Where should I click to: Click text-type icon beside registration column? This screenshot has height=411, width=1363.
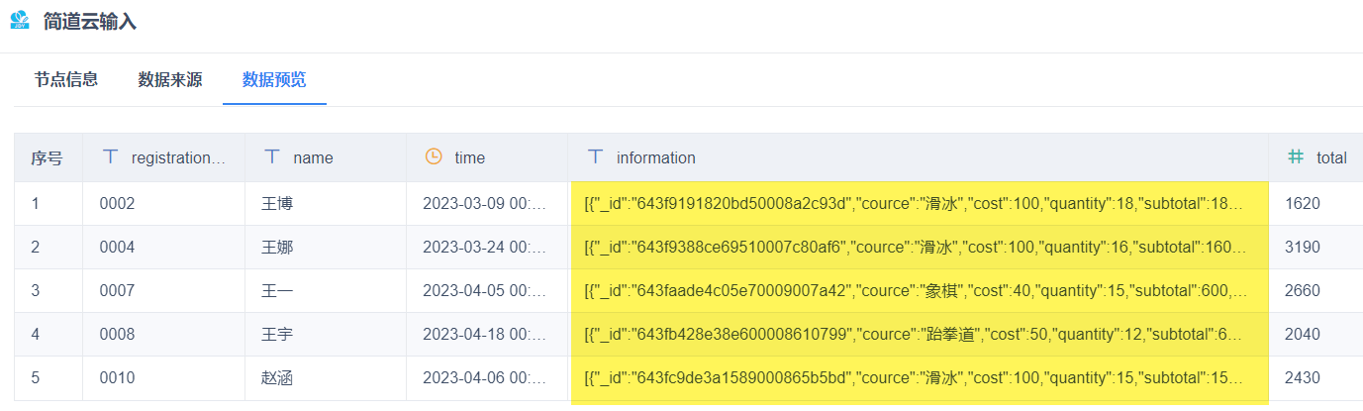111,156
